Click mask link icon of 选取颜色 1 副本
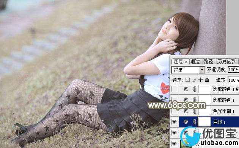Image resolution: width=239 pixels, height=148 pixels. (x=195, y=89)
